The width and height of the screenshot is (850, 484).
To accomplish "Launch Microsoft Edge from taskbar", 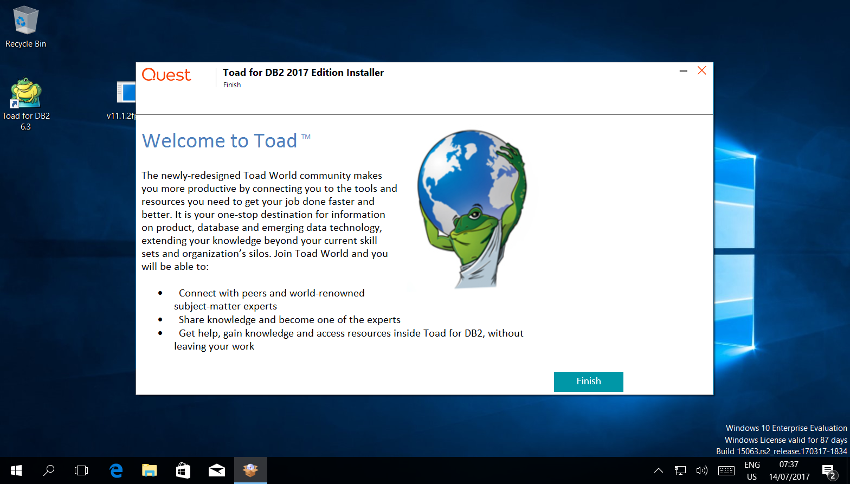I will pos(116,470).
